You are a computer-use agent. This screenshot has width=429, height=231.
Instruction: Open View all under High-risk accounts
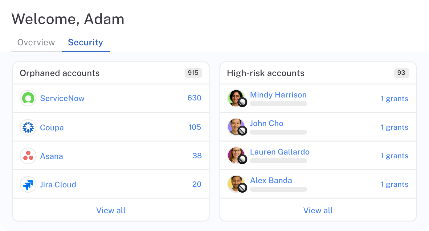318,210
